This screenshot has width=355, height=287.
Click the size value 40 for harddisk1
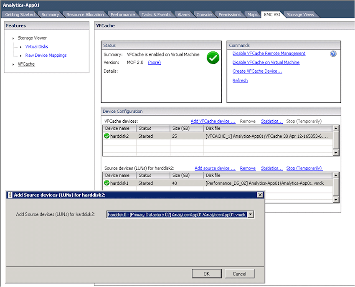174,183
